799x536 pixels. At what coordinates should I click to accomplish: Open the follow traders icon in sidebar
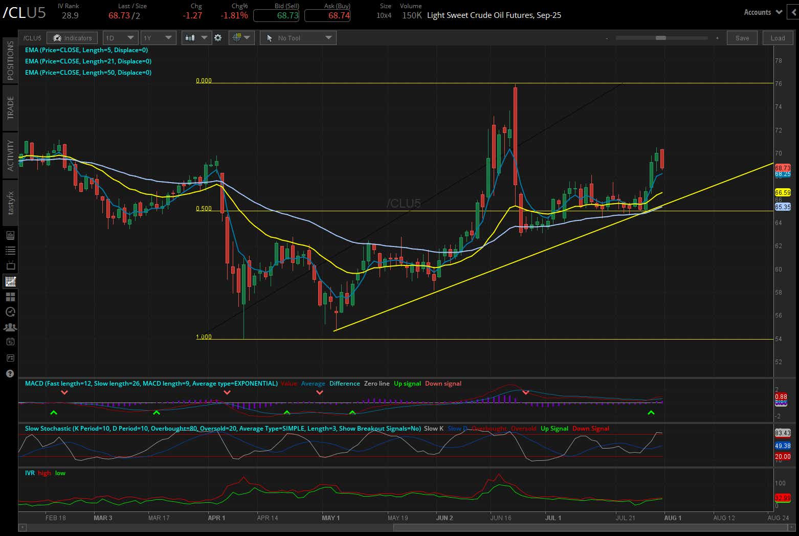pos(10,327)
